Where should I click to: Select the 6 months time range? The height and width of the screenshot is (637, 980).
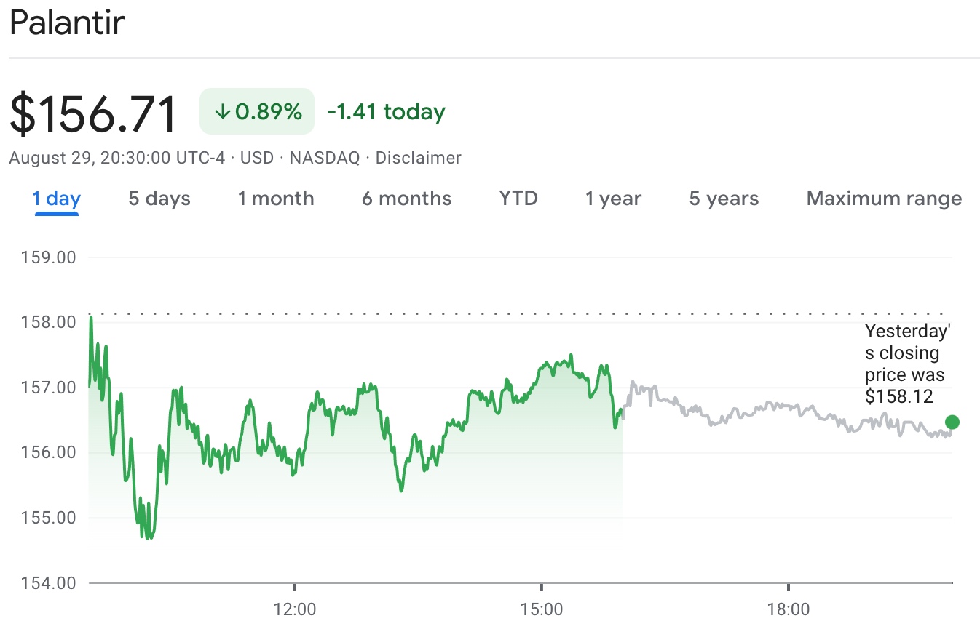point(406,198)
